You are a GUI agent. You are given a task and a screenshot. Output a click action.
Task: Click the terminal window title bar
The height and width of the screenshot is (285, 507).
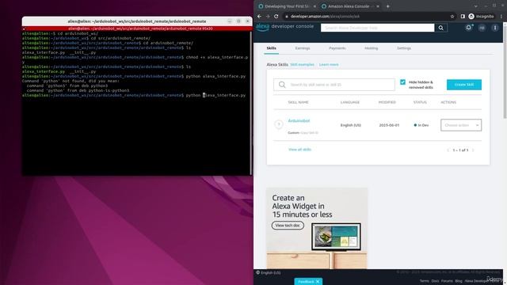pyautogui.click(x=137, y=21)
